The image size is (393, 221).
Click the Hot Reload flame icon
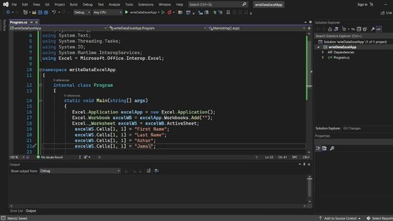coord(169,12)
